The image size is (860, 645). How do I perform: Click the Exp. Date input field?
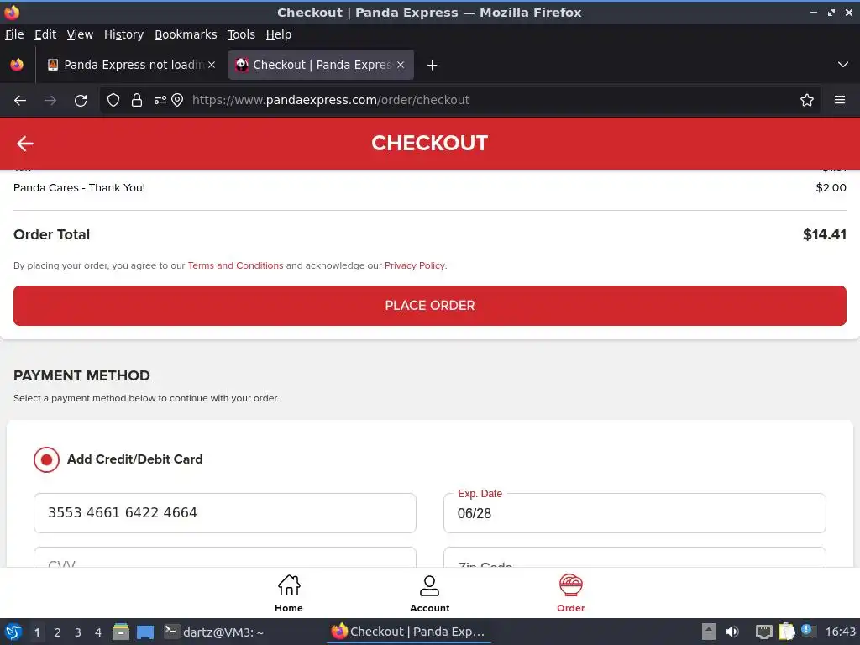[635, 513]
